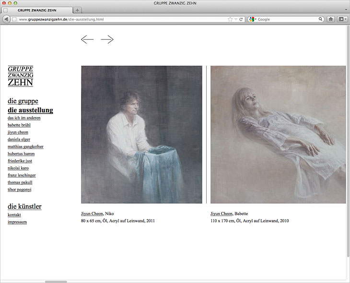
Task: Click Jiyun Cheon link under Babette painting
Action: click(222, 214)
